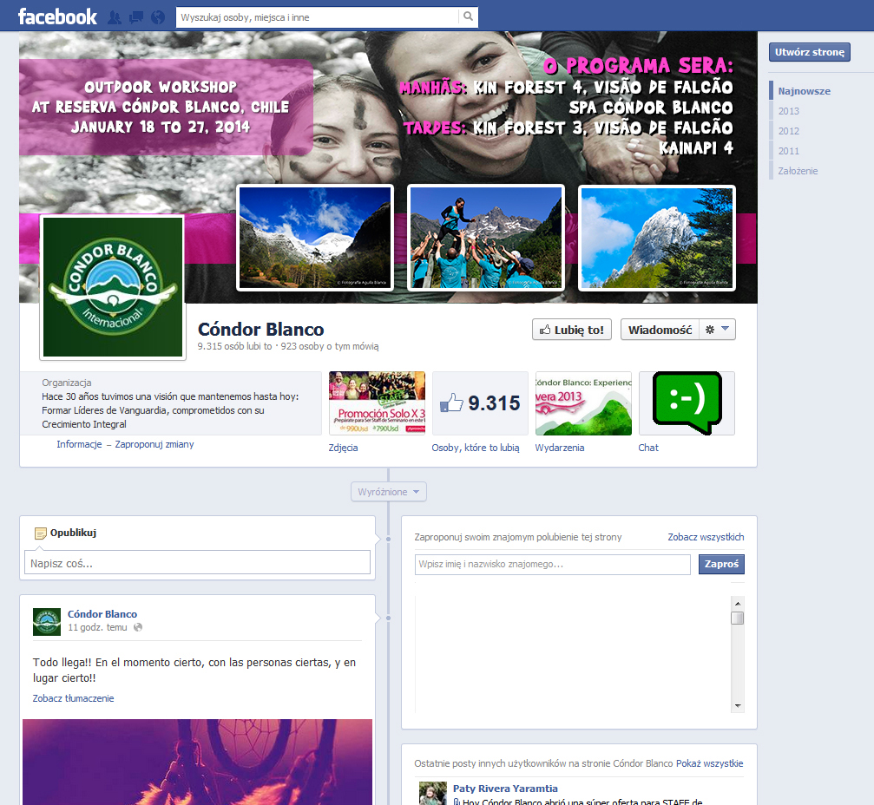Open the gear settings dropdown

[x=718, y=330]
